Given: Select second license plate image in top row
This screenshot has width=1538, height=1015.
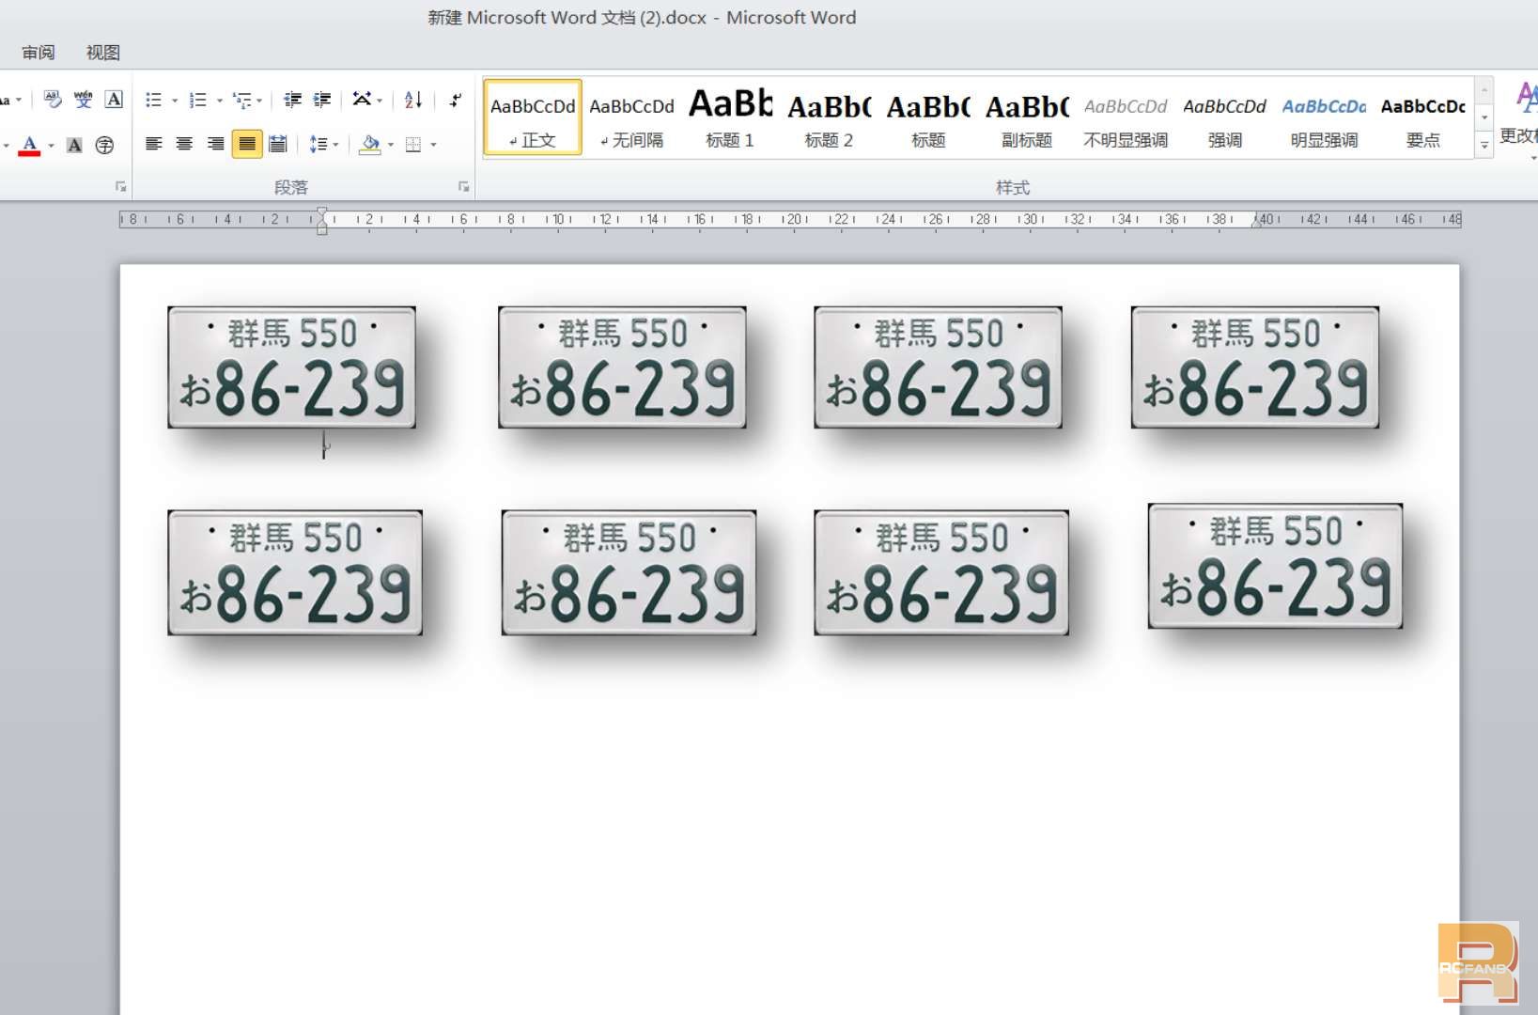Looking at the screenshot, I should [622, 367].
